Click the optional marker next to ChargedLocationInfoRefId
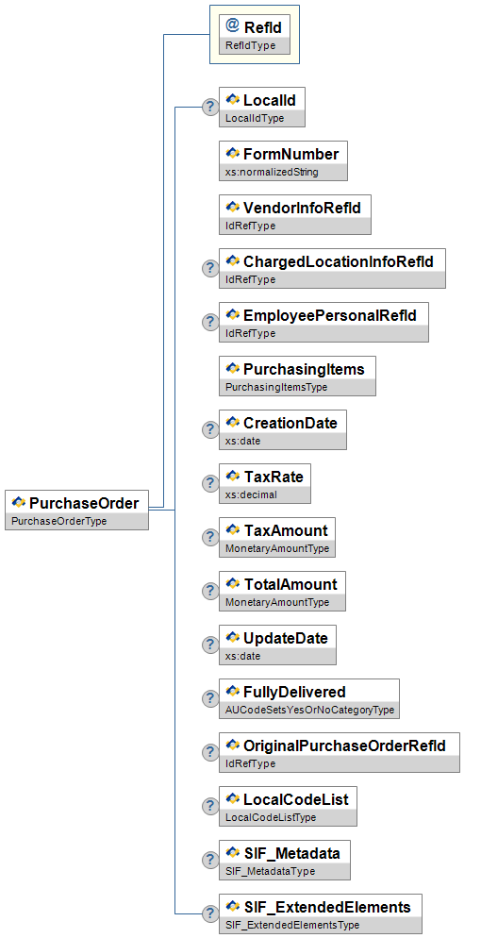The image size is (481, 938). click(209, 269)
